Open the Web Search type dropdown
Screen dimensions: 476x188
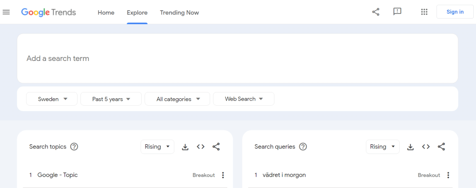click(x=244, y=99)
